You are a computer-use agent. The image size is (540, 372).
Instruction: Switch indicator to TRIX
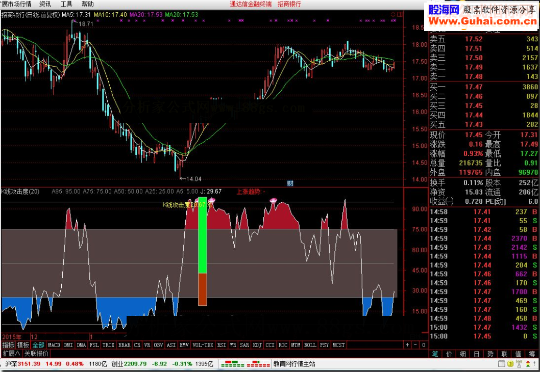(109, 345)
